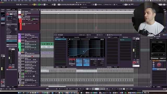
Task: Select the Groove Agent SE 01 track
Action: [x=29, y=67]
